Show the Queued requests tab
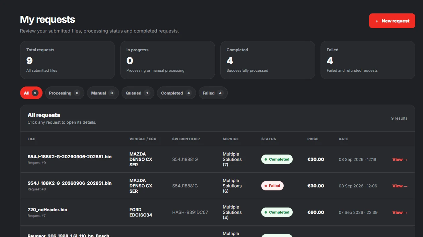 coord(138,93)
